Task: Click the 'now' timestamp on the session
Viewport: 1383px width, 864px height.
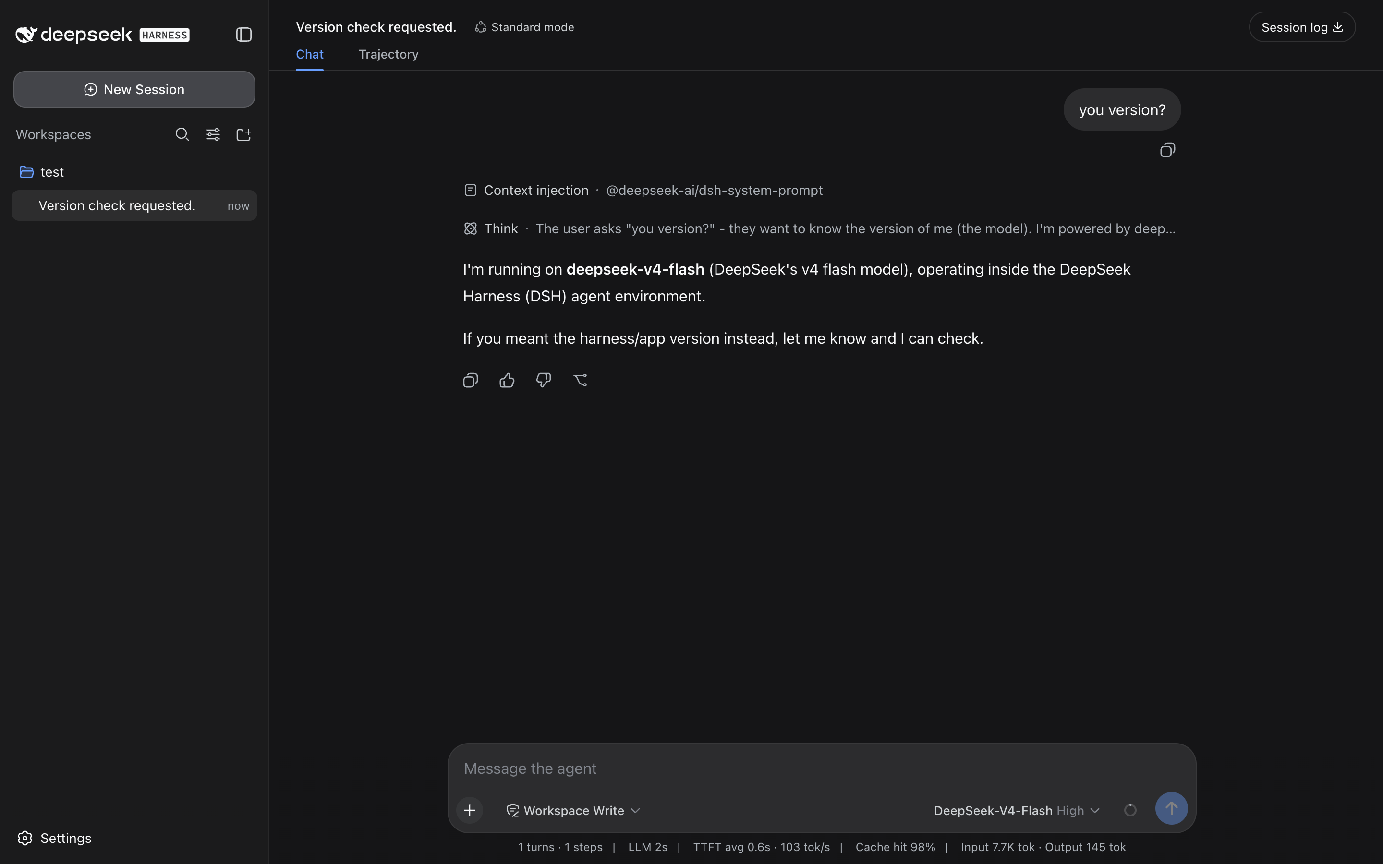Action: 238,206
